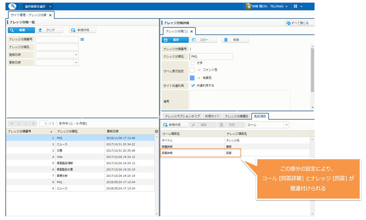
Task: Click the 削除 trash button in detail panel
Action: [235, 40]
